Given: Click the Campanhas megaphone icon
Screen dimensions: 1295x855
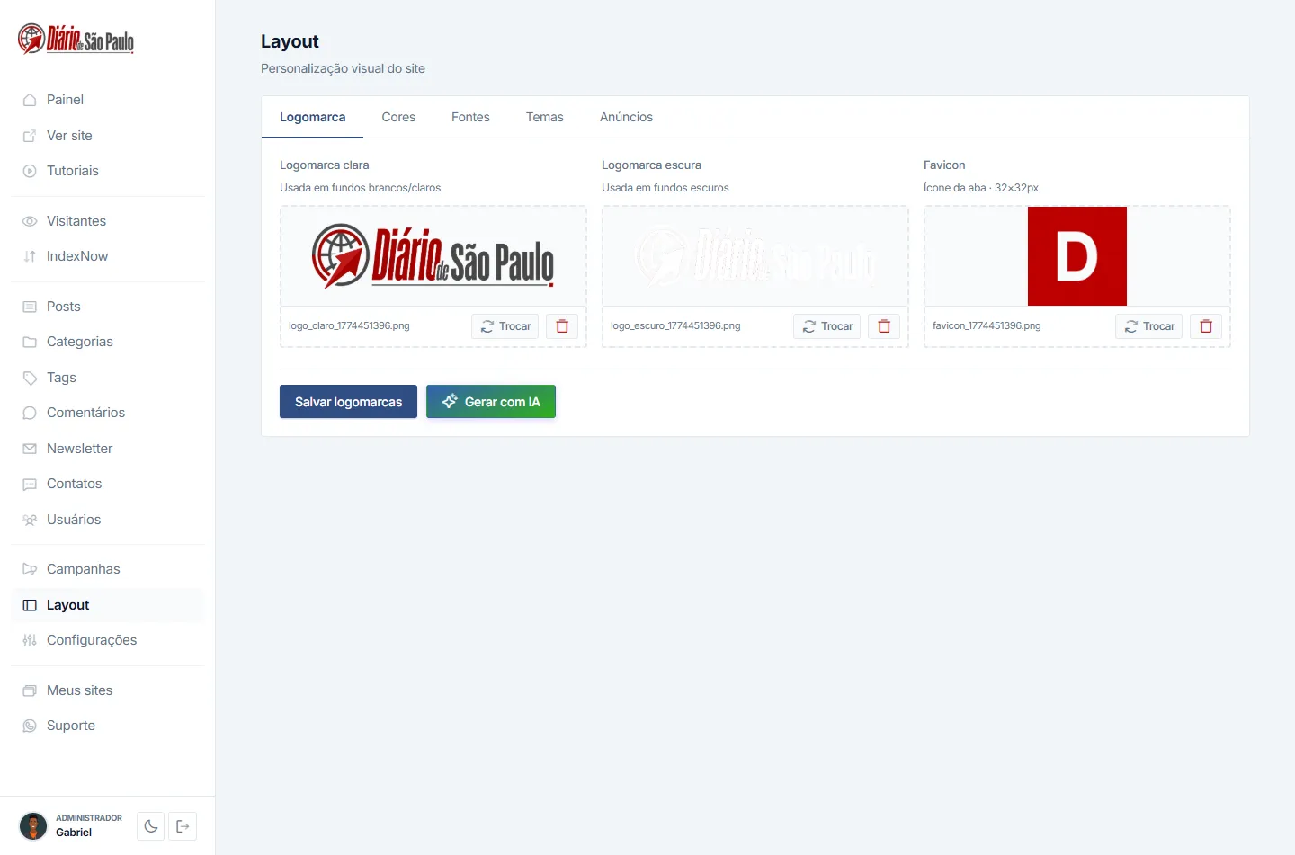Looking at the screenshot, I should (x=30, y=569).
